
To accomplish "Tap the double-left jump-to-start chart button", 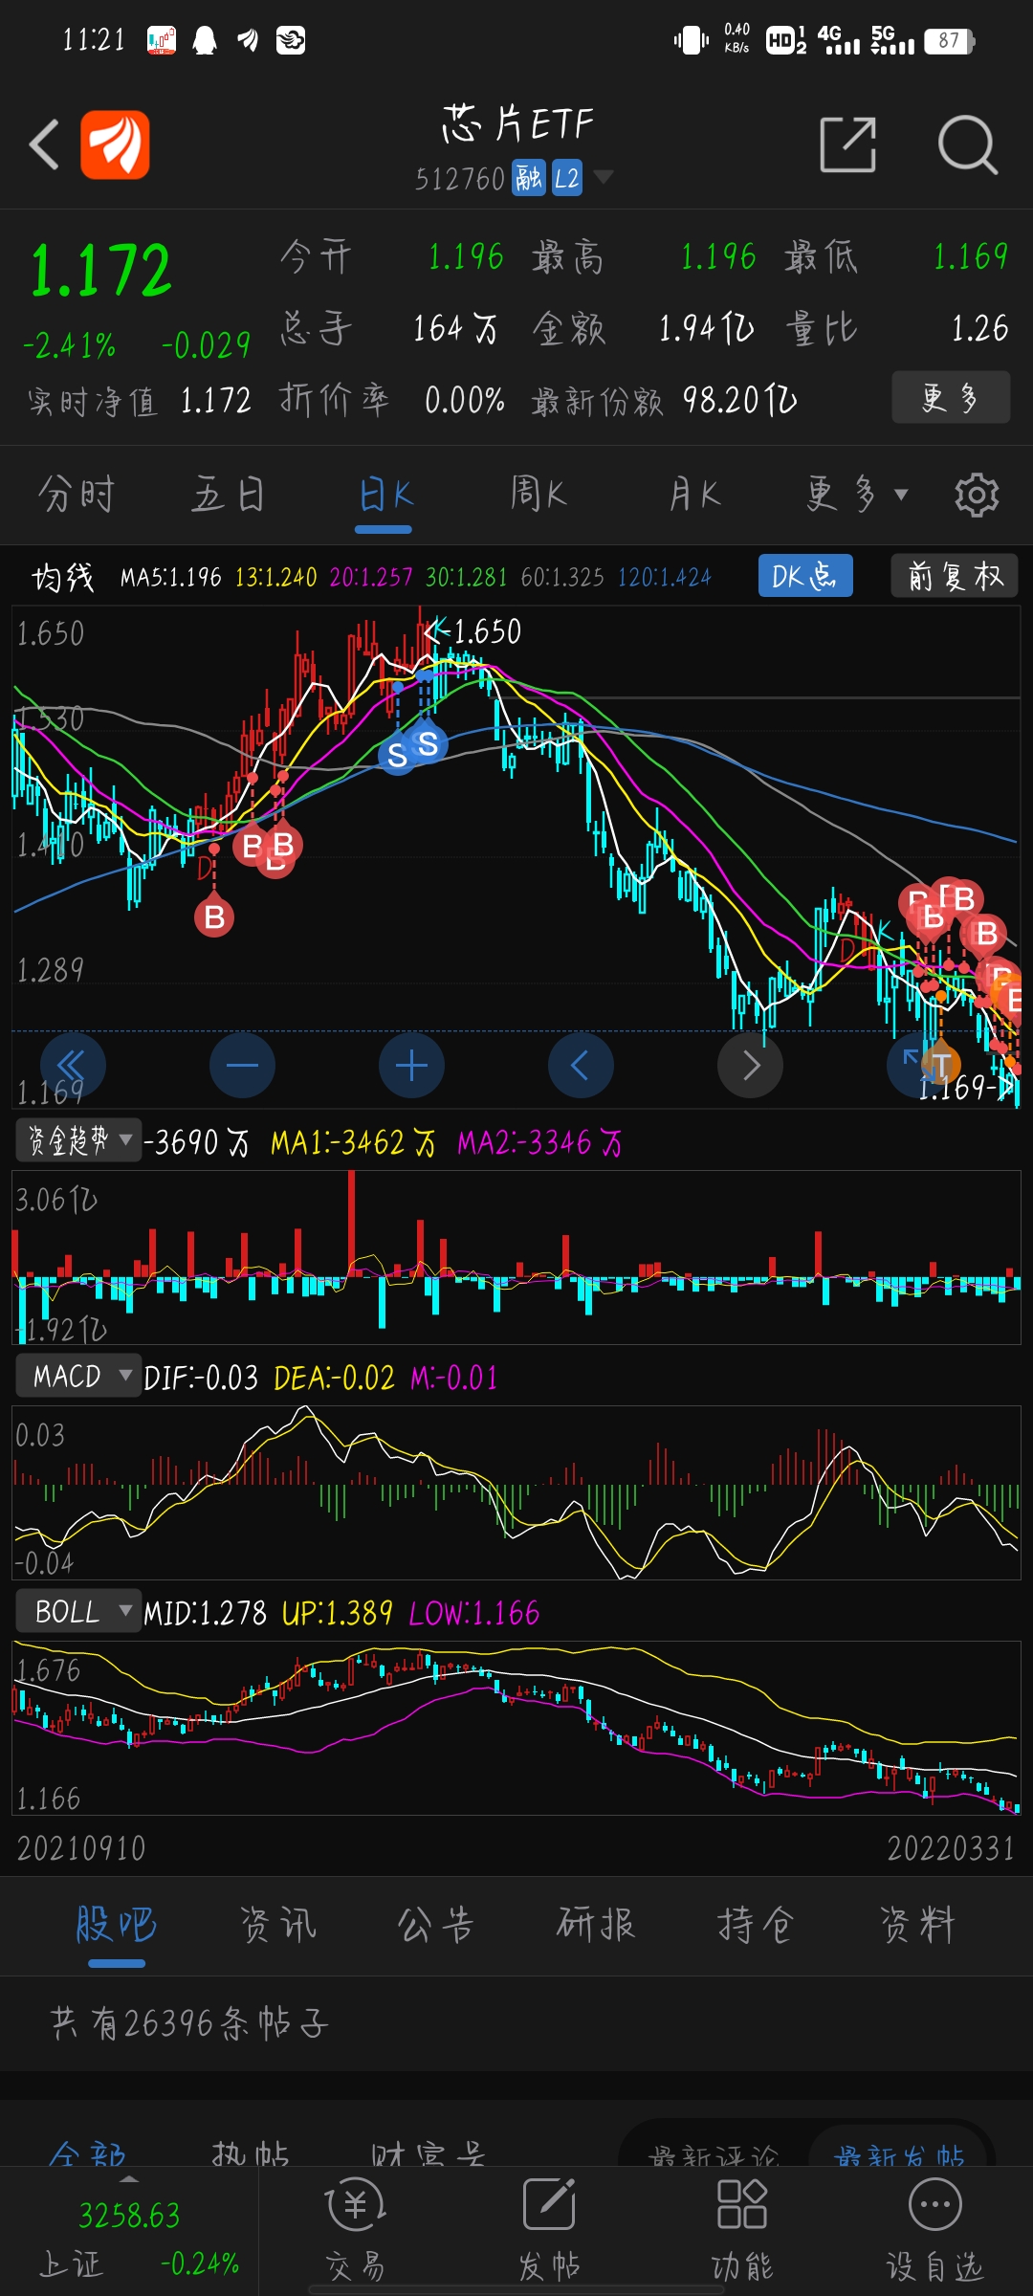I will [x=73, y=1065].
